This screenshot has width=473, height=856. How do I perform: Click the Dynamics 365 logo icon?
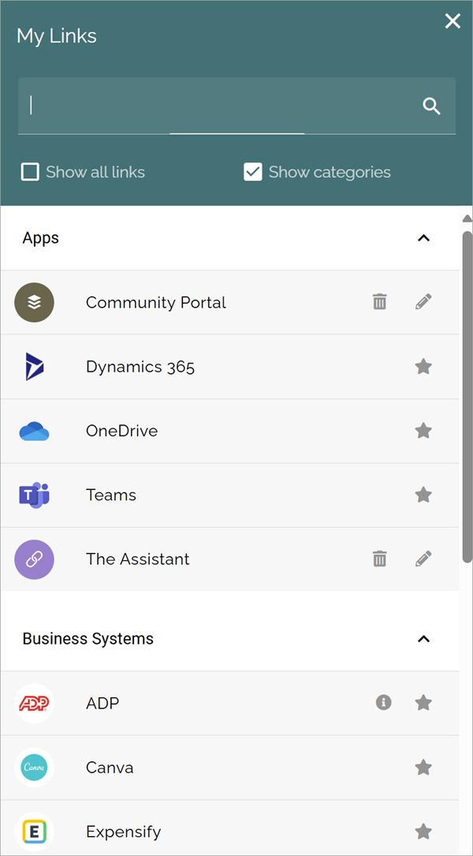(35, 366)
